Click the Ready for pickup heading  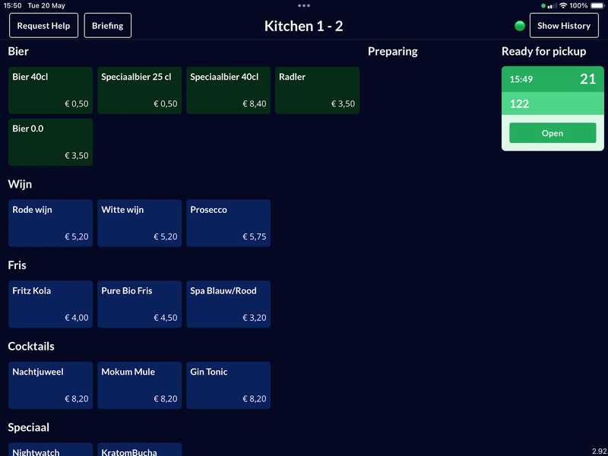pos(543,51)
